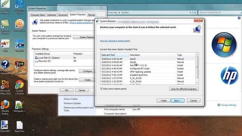242x136 pixels.
Task: Launch Microsoft Office 2010 desktop icon
Action: coord(5,87)
